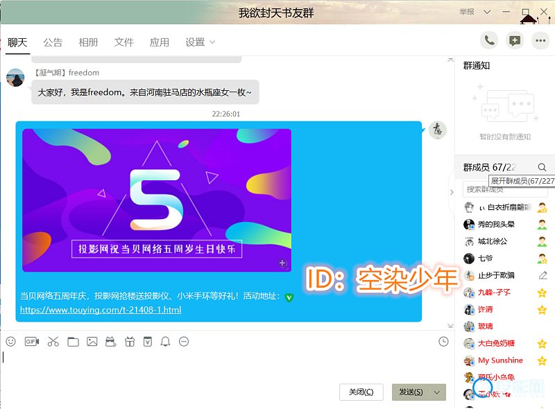Screen dimensions: 555x409
Task: Open the 设置 dropdown menu
Action: [x=200, y=42]
